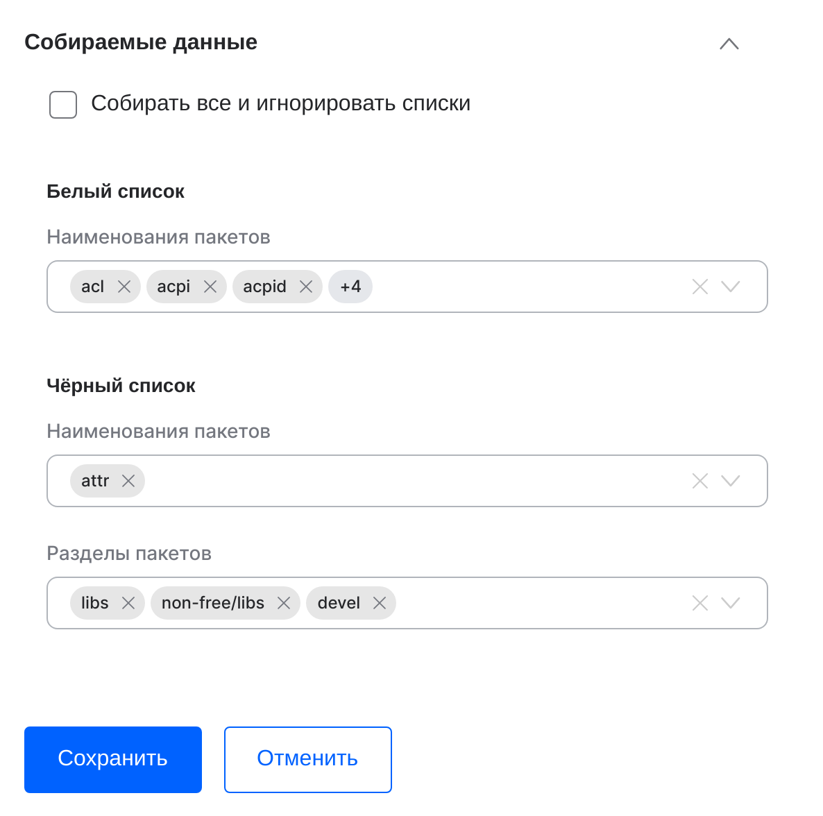This screenshot has width=823, height=816.
Task: Clear all whitelist package names
Action: coord(700,287)
